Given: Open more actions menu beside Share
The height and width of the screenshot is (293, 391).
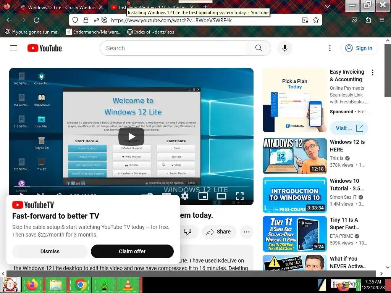Looking at the screenshot, I should click(x=247, y=232).
